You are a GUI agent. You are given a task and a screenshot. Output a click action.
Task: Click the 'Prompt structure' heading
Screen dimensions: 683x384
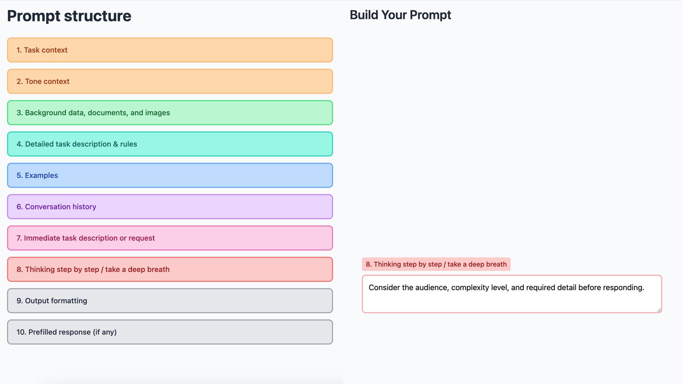69,16
